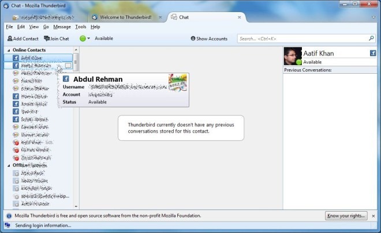Click the Add Contact button
The height and width of the screenshot is (233, 381).
(23, 39)
